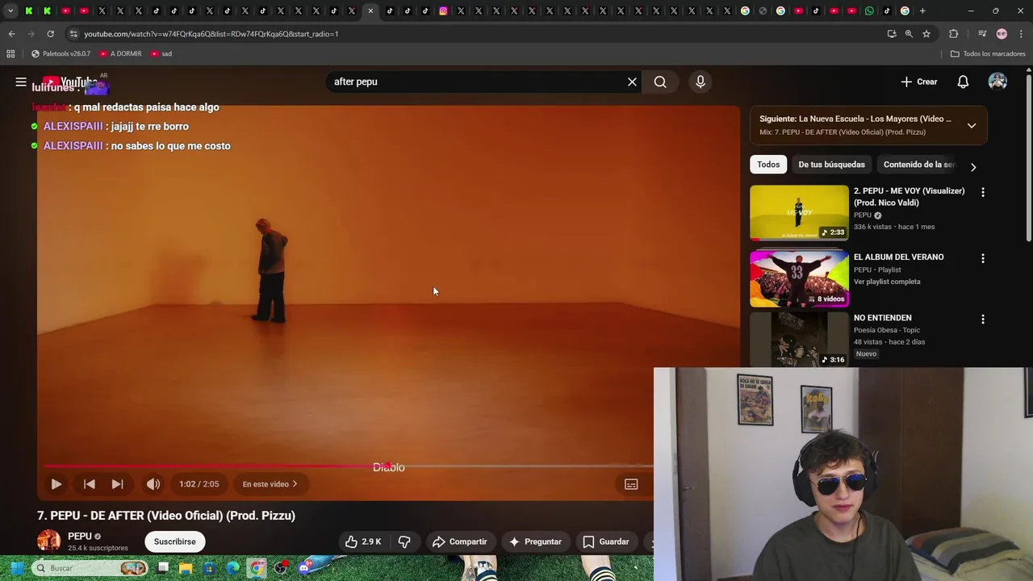Reload the page in Chrome
1033x581 pixels.
(50, 34)
